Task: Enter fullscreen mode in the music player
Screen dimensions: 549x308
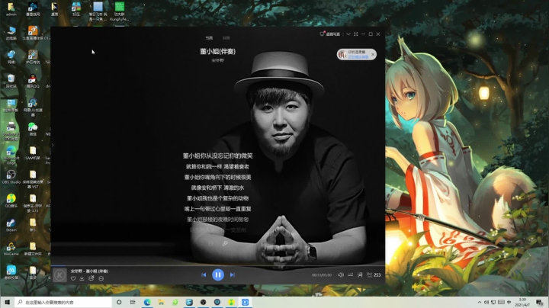Action: click(x=356, y=34)
